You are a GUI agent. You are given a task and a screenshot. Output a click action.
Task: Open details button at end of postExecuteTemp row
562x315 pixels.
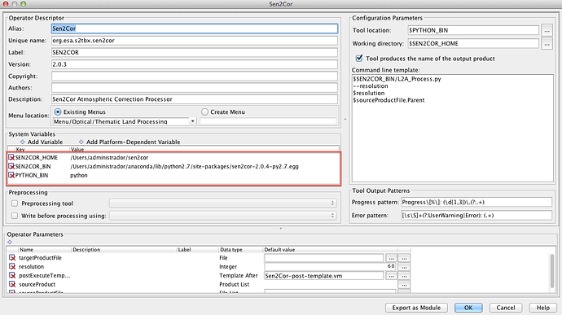(x=404, y=276)
